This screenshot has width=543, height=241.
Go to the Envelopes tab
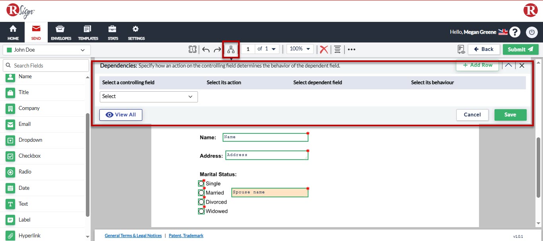tap(61, 33)
